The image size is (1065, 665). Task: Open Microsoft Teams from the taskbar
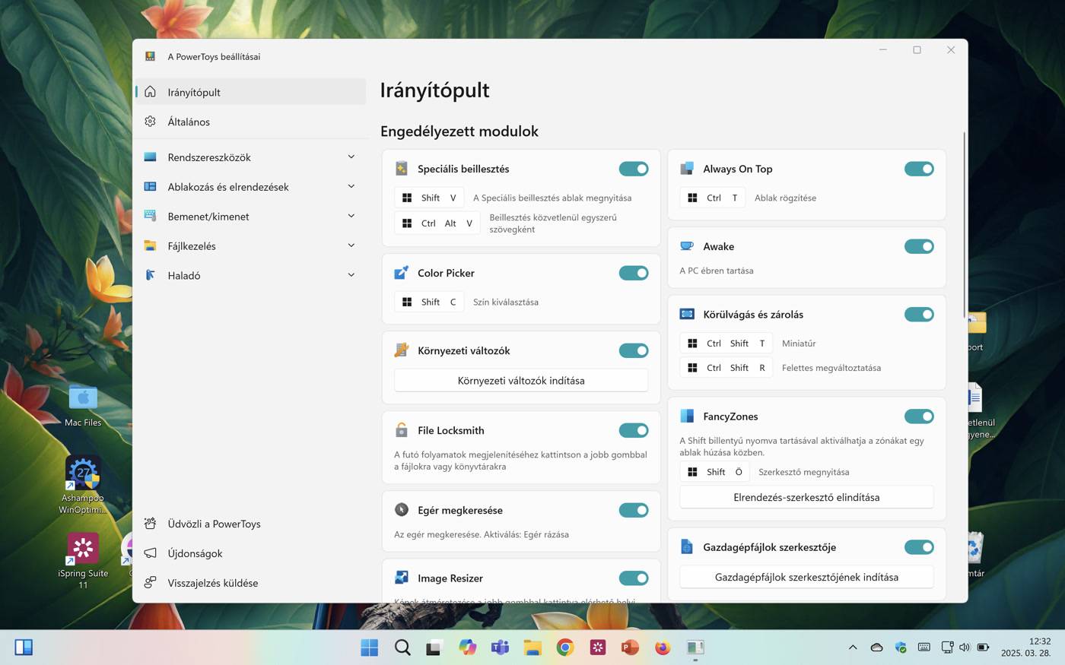(x=500, y=648)
